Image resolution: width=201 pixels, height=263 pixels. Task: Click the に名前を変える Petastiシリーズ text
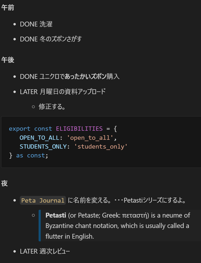[x=126, y=200]
